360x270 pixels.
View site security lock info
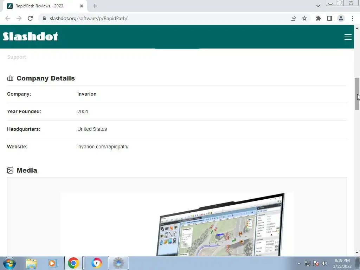click(x=44, y=18)
